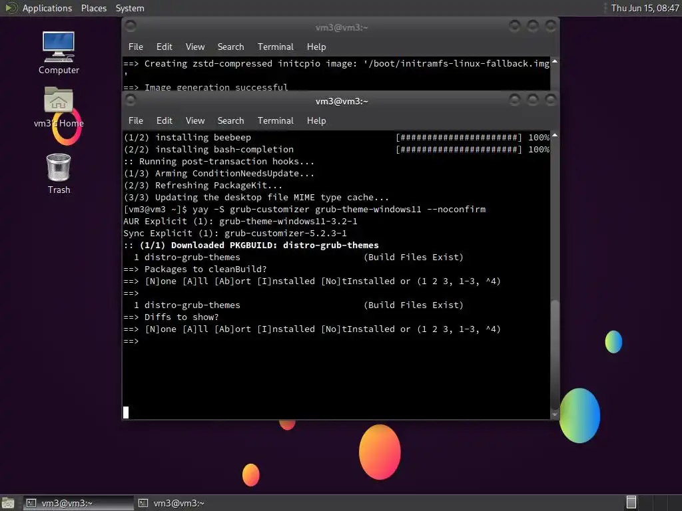This screenshot has width=682, height=511.
Task: Click the show desktop icon in bottom panel
Action: tap(7, 503)
